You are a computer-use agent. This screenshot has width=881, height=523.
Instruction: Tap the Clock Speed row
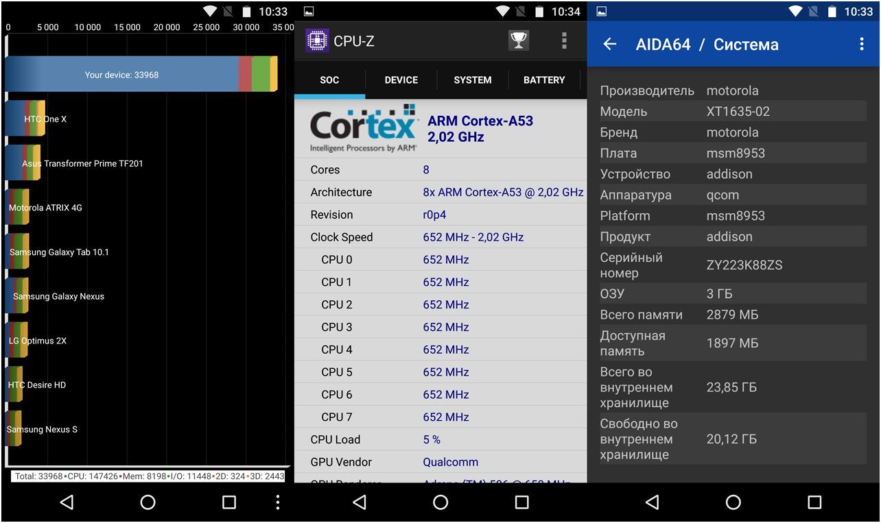(x=440, y=237)
